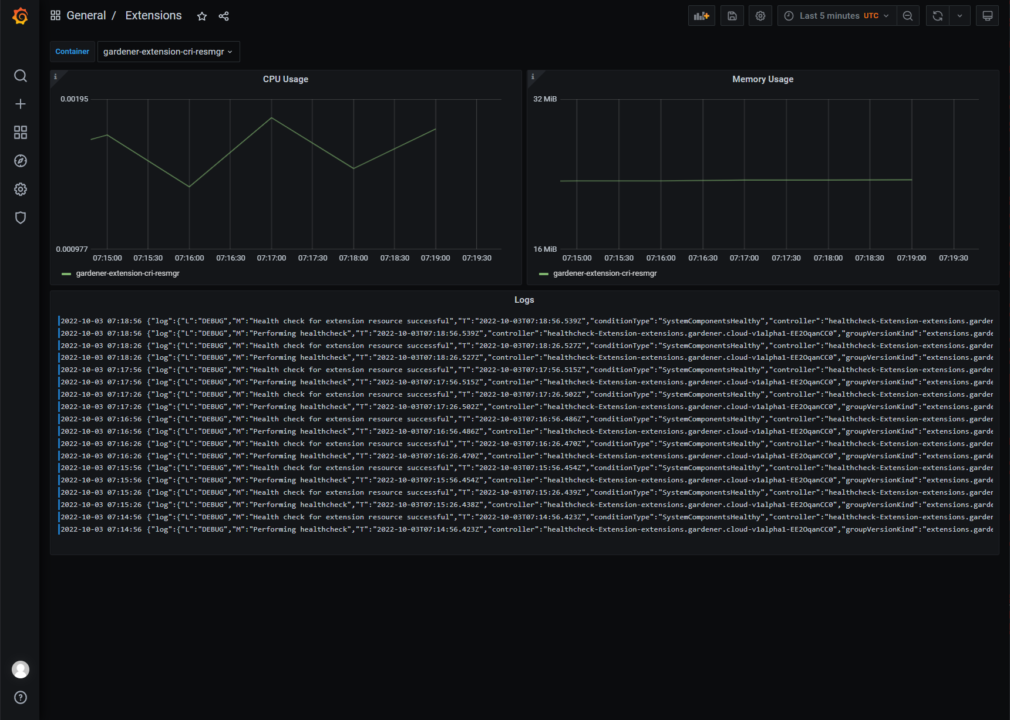
Task: Click the Extensions dashboard title
Action: click(x=153, y=16)
